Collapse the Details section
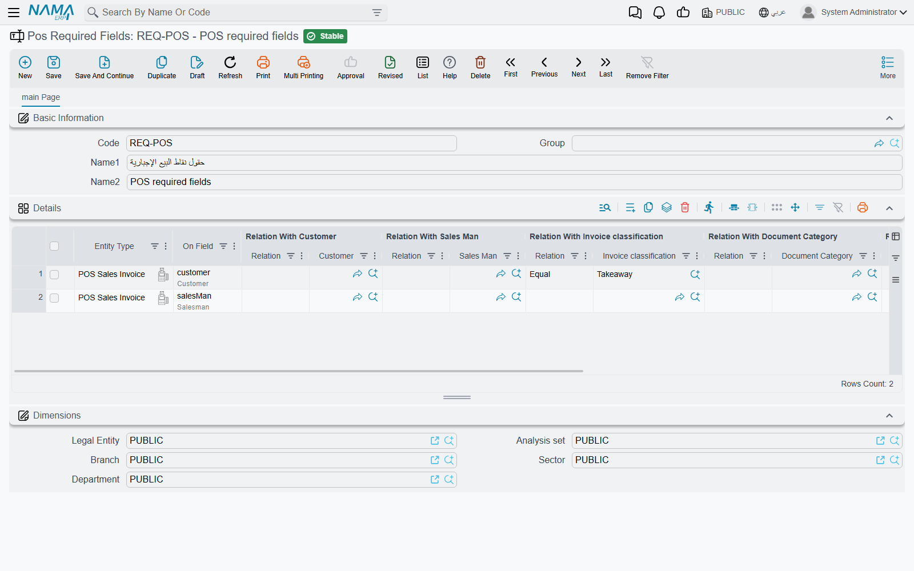914x571 pixels. click(x=889, y=208)
